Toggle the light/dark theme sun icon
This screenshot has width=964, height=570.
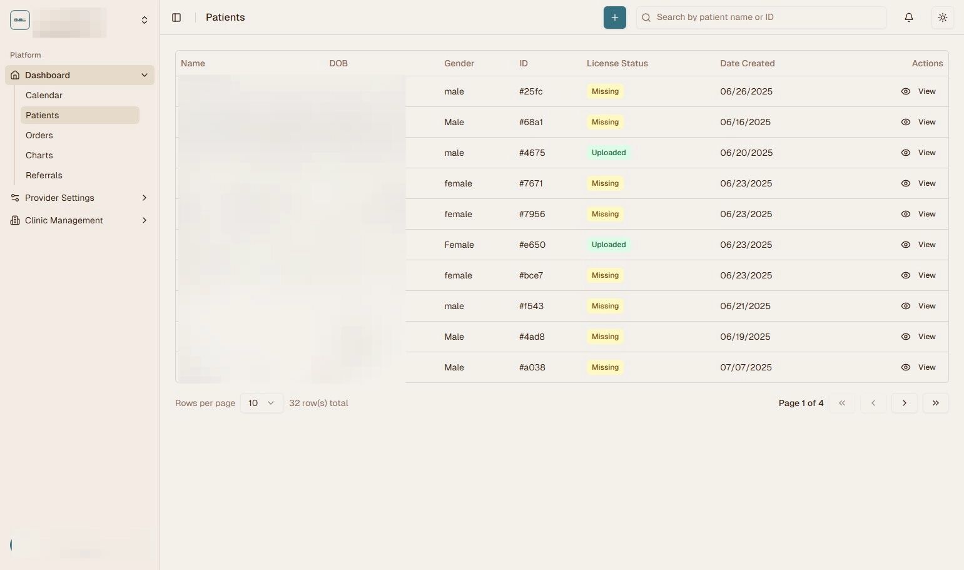tap(943, 18)
